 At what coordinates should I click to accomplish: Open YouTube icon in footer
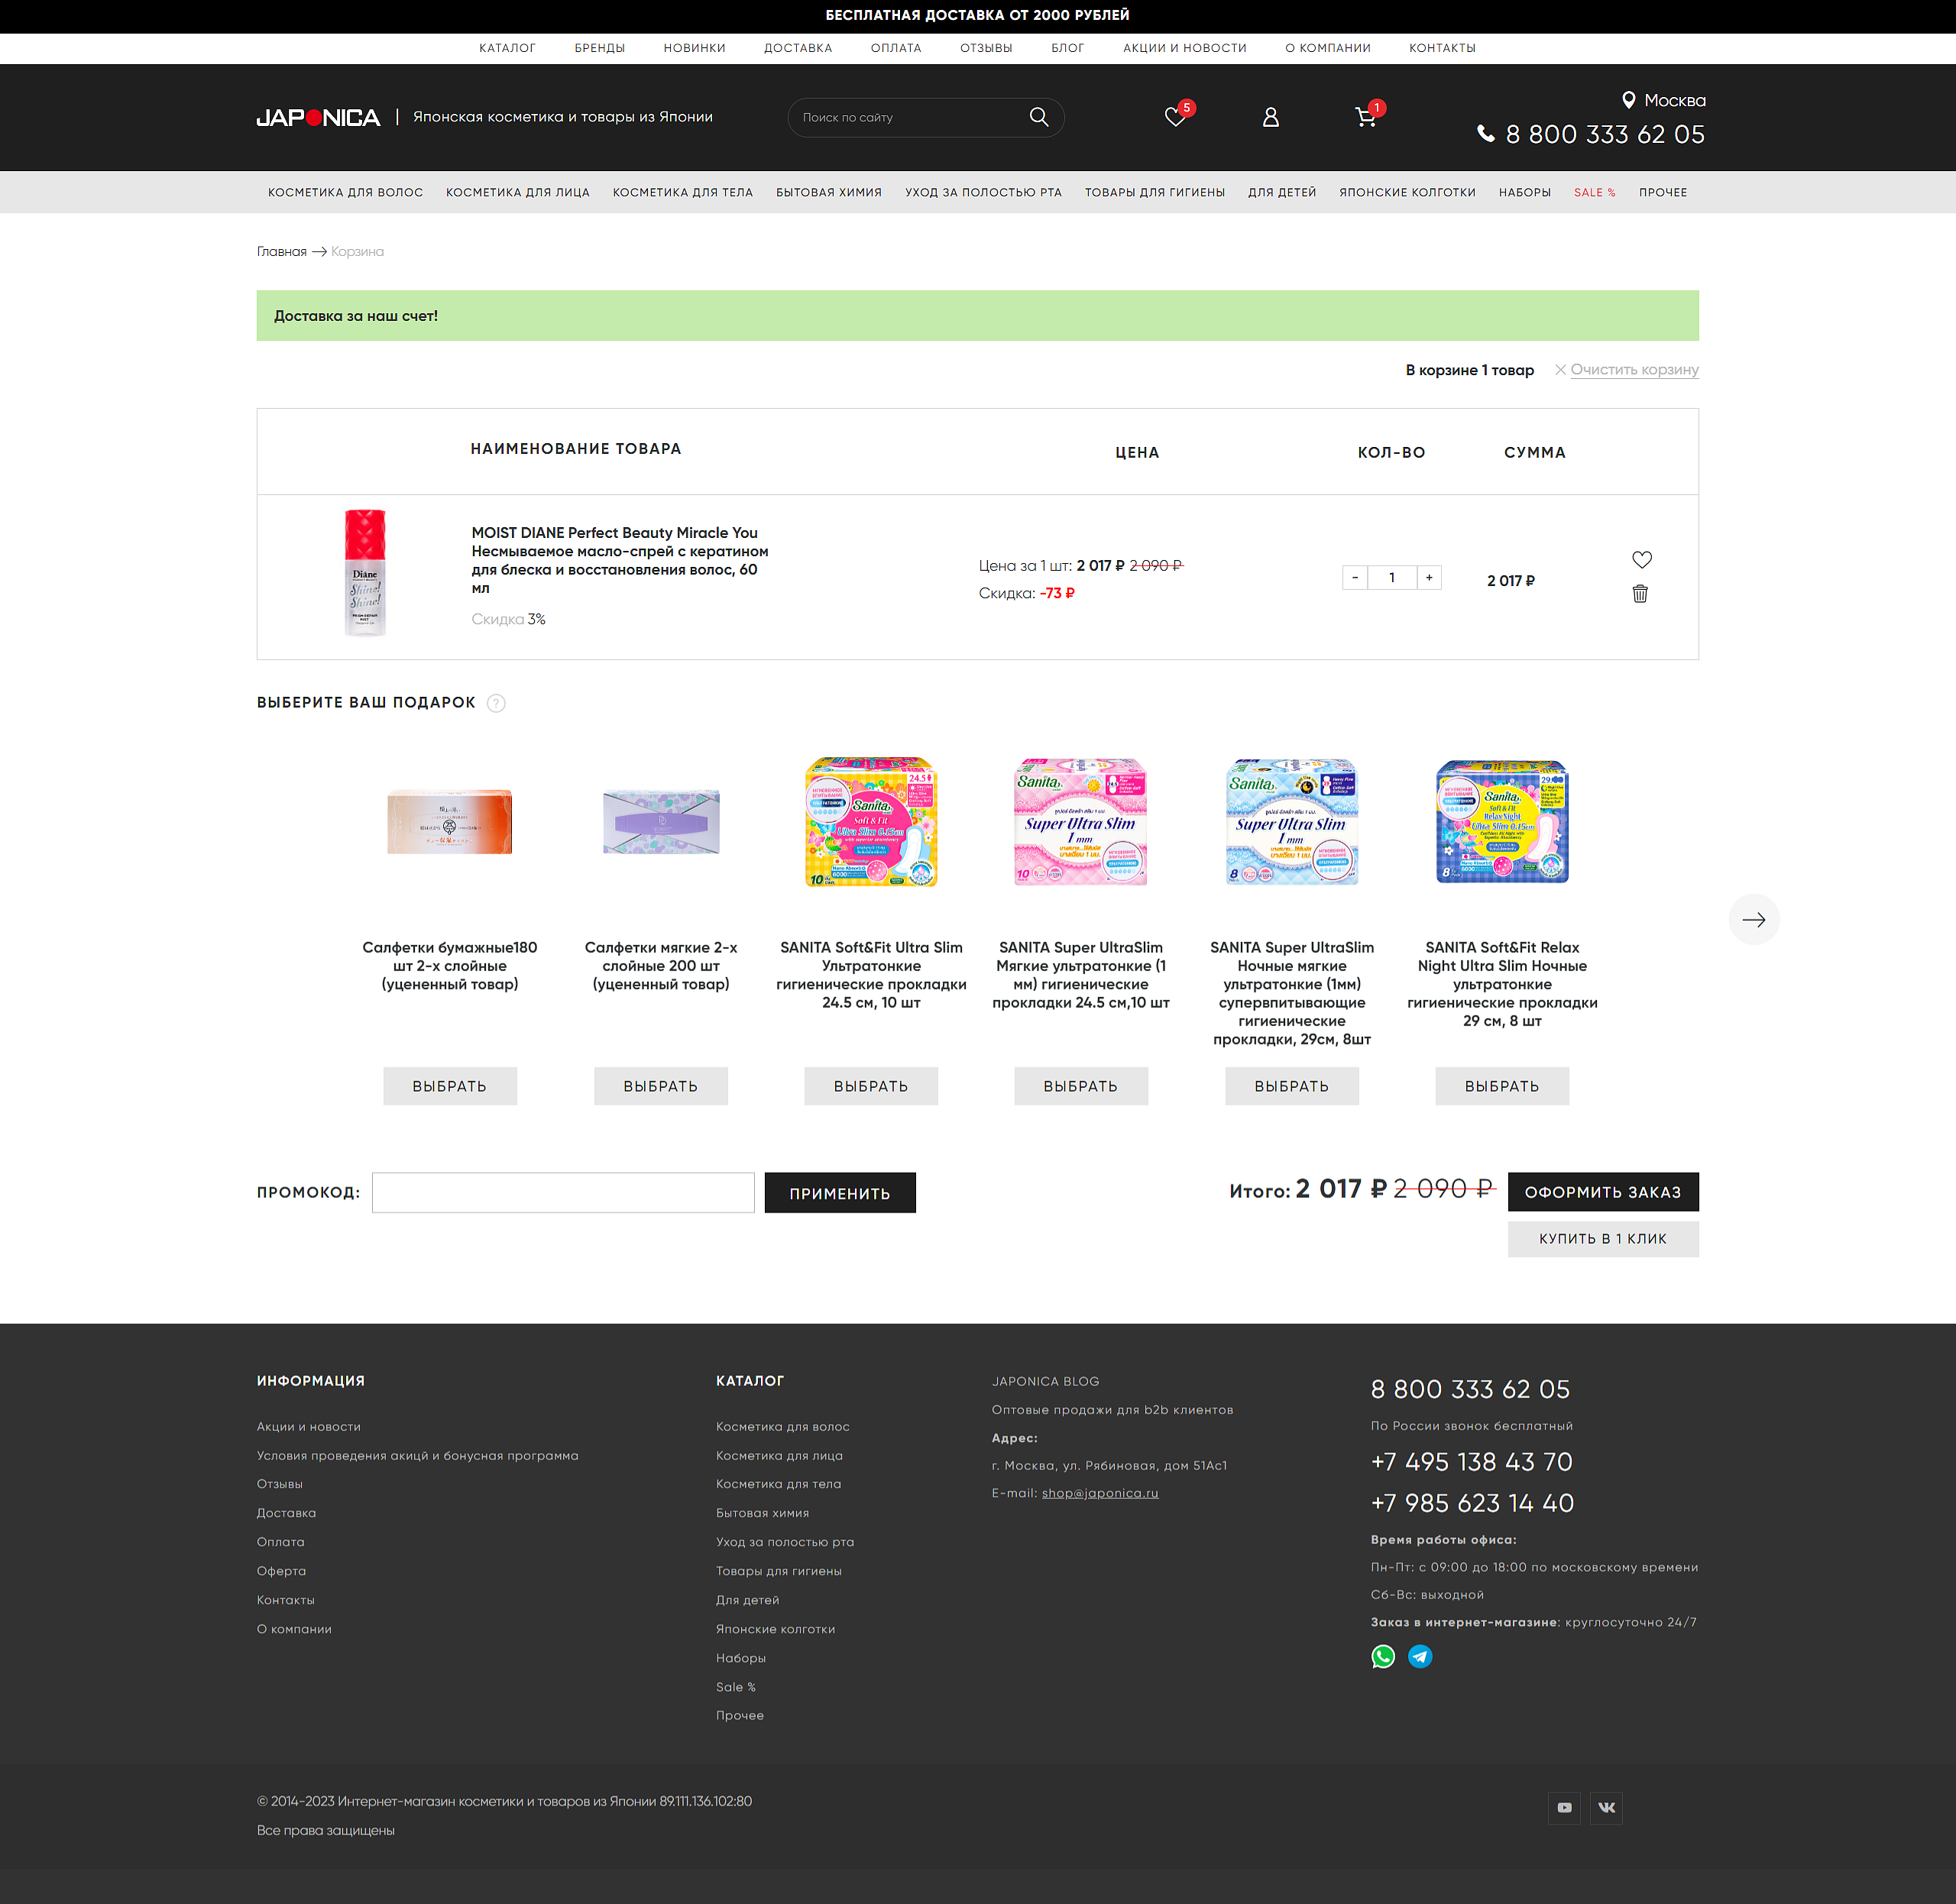1564,1807
